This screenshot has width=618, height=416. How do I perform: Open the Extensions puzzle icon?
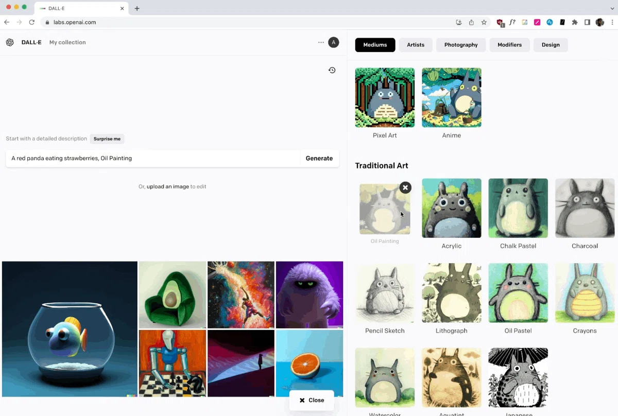575,22
